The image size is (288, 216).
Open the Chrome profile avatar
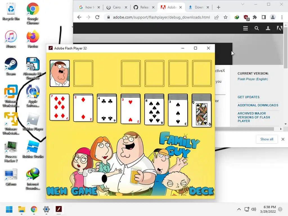click(x=273, y=17)
